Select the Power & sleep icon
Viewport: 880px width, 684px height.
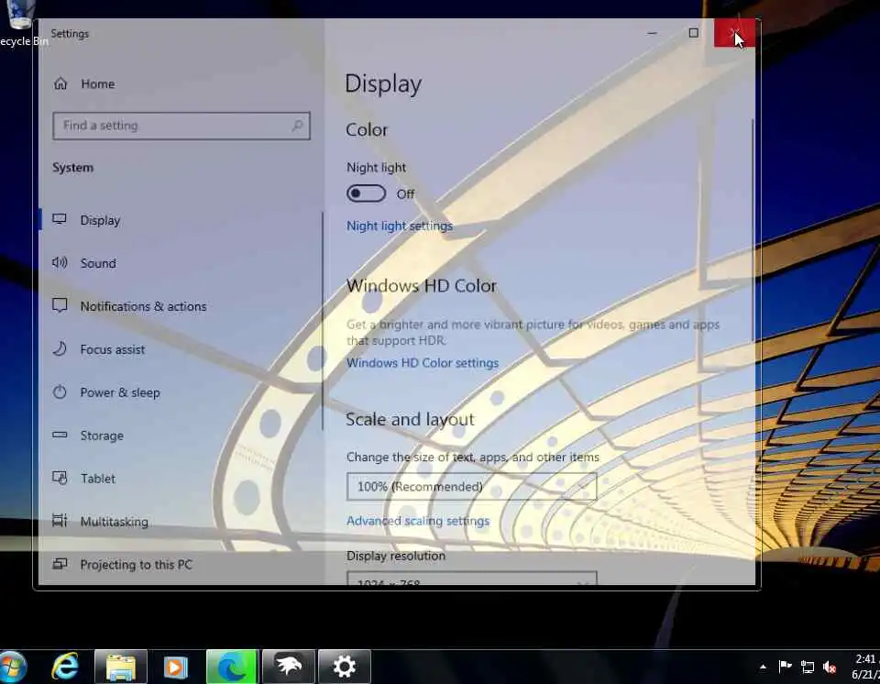[60, 392]
